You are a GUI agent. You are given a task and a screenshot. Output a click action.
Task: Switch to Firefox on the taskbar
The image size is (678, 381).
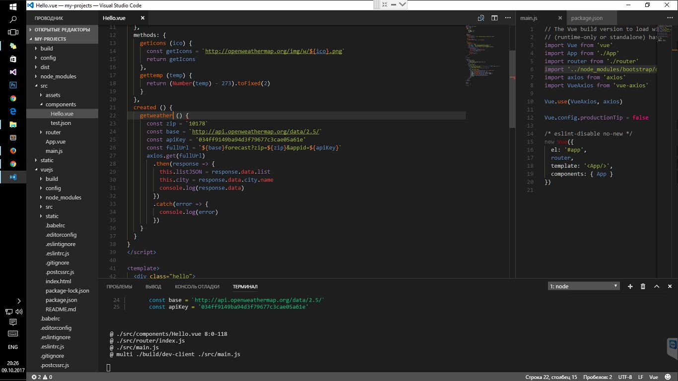click(13, 151)
